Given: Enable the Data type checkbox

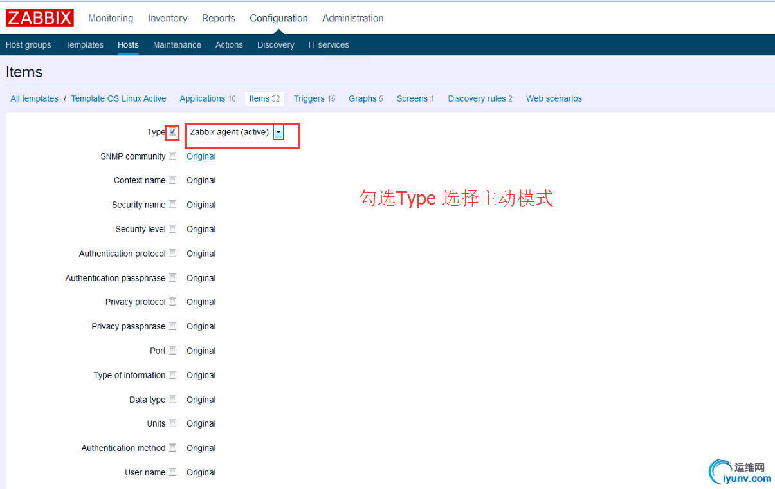Looking at the screenshot, I should click(172, 400).
